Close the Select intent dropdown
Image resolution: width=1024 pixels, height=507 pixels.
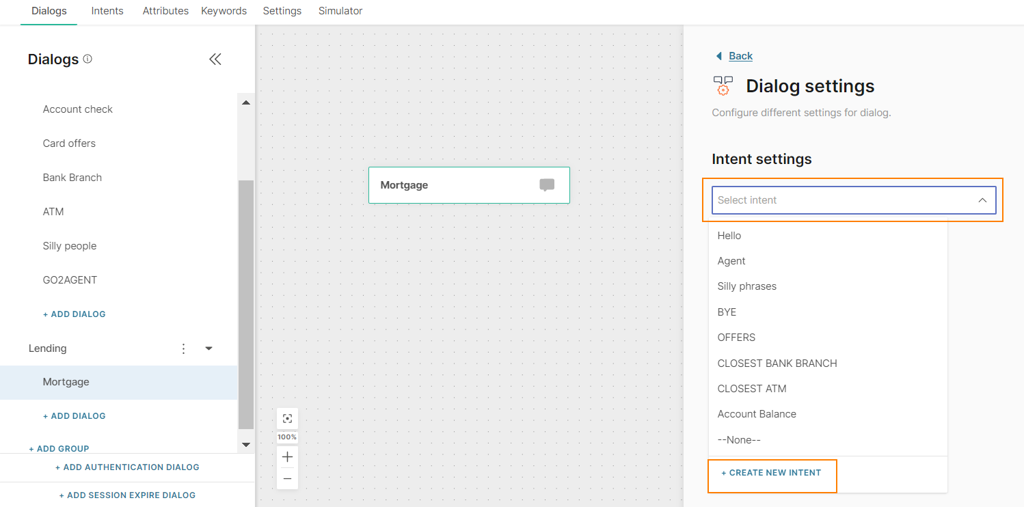[x=982, y=200]
